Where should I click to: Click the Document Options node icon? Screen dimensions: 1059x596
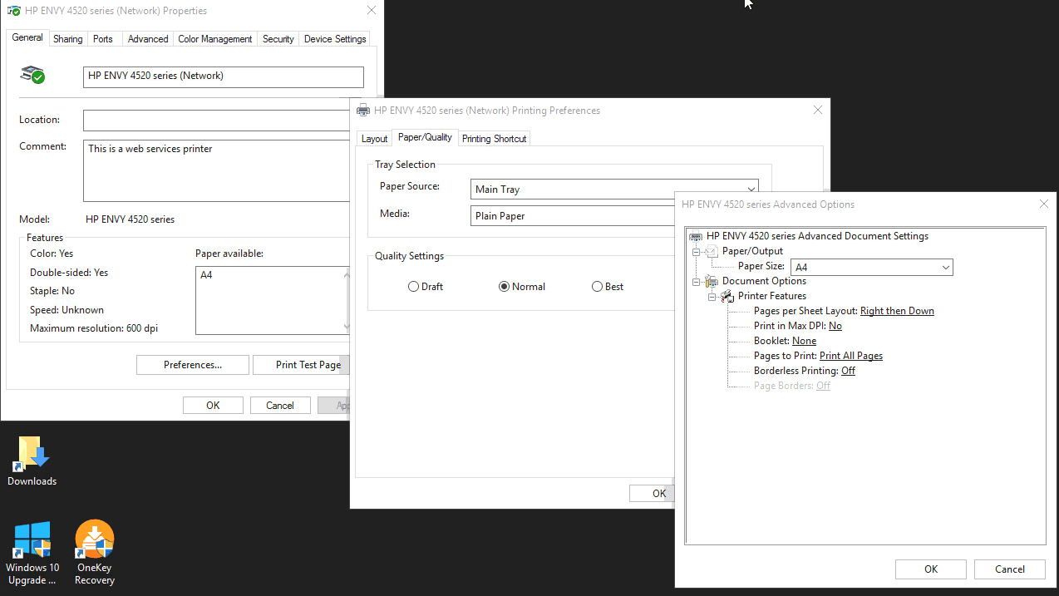coord(711,281)
